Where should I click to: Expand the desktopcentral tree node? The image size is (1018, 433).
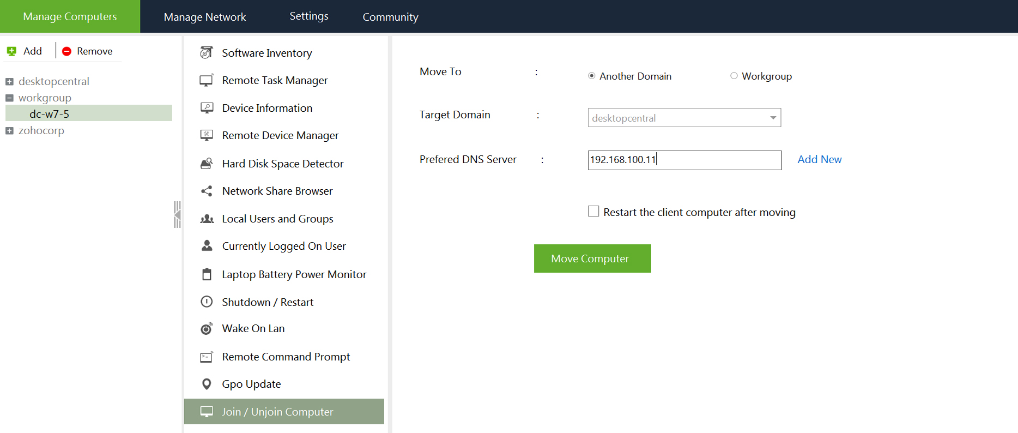click(9, 82)
